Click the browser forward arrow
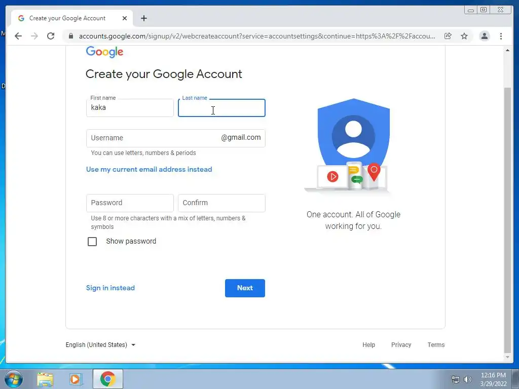The width and height of the screenshot is (519, 389). (34, 36)
